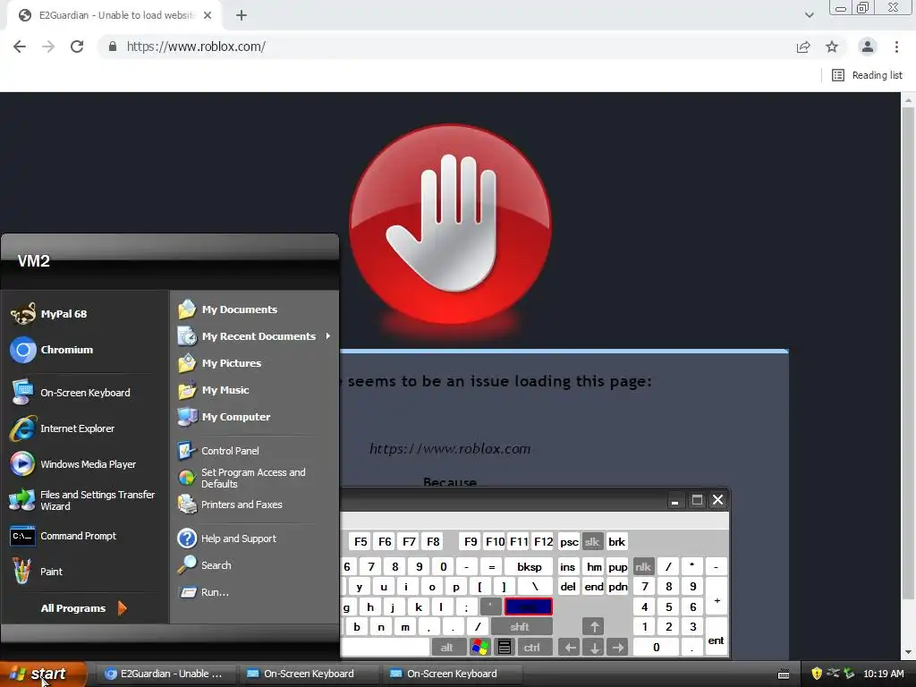Open Set Program Access and Defaults
This screenshot has height=687, width=916.
[242, 478]
